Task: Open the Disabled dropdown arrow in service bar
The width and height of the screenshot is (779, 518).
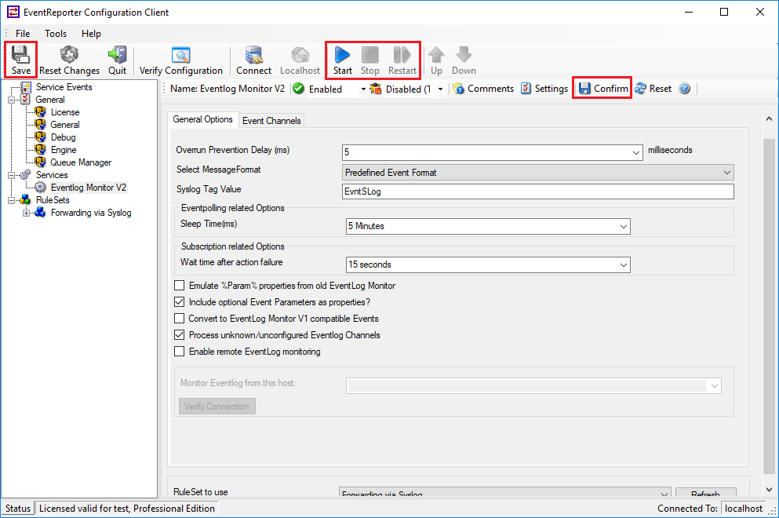Action: coord(440,89)
